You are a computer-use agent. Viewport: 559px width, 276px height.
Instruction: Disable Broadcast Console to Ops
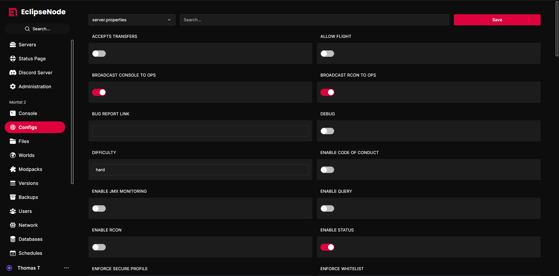99,92
